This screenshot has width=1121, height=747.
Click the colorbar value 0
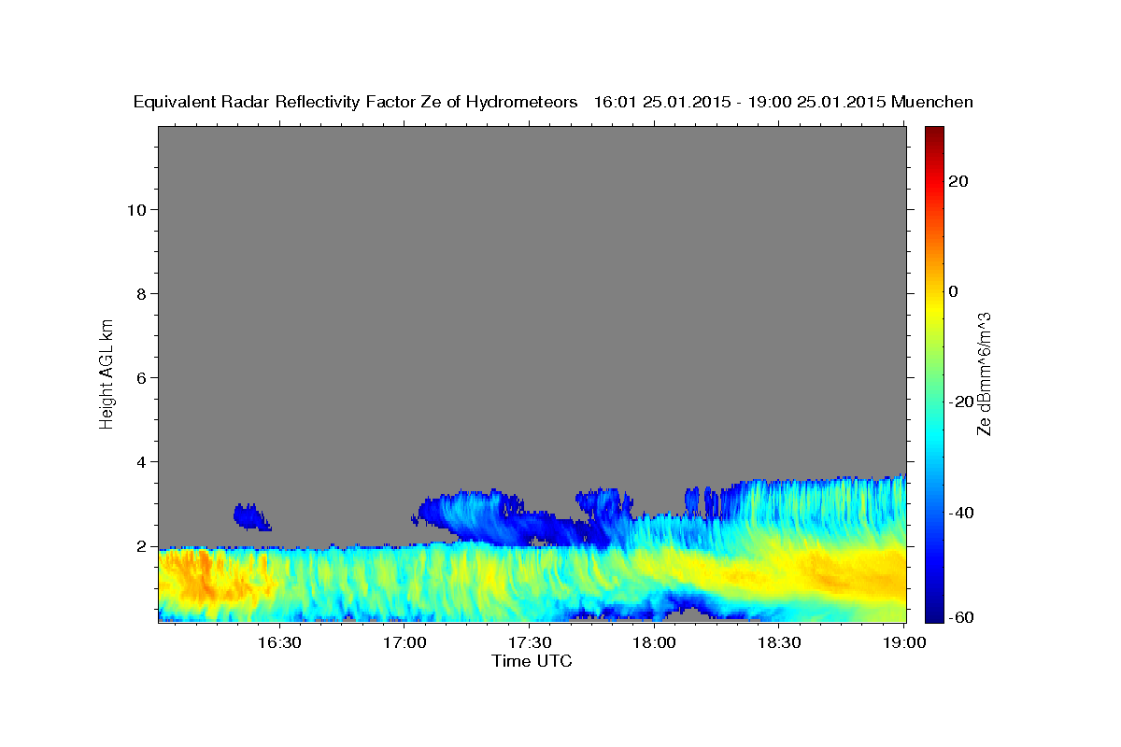pyautogui.click(x=954, y=291)
